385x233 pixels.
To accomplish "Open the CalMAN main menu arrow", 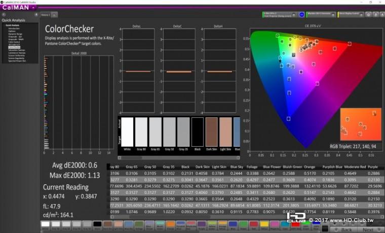I will click(33, 8).
